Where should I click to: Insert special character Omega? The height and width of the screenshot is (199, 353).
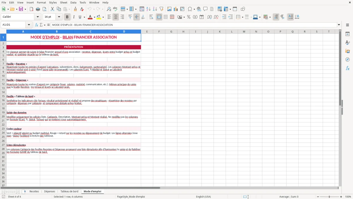(190, 9)
